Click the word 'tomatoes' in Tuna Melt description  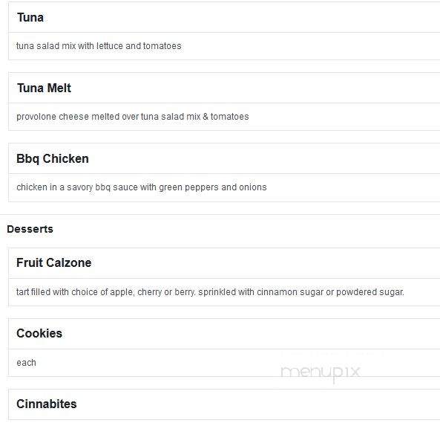tap(230, 117)
